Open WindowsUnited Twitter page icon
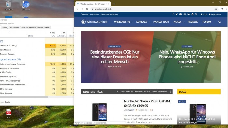The image size is (228, 128). pos(177,14)
